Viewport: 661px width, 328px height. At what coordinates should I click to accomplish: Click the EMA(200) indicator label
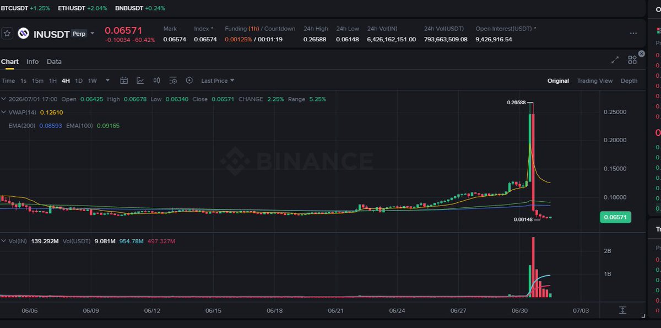[x=22, y=126]
